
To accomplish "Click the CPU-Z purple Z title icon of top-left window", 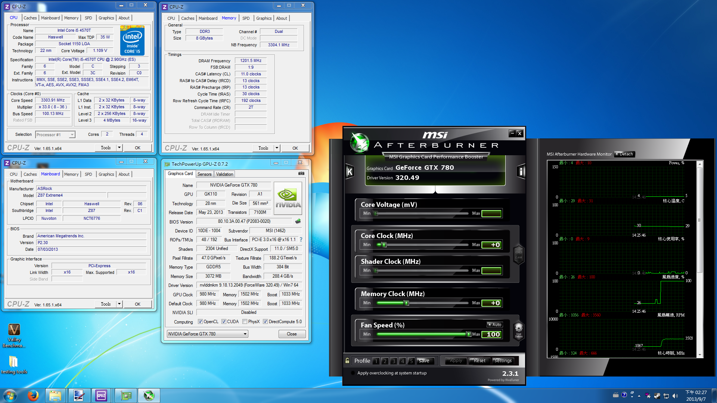I will pyautogui.click(x=7, y=6).
